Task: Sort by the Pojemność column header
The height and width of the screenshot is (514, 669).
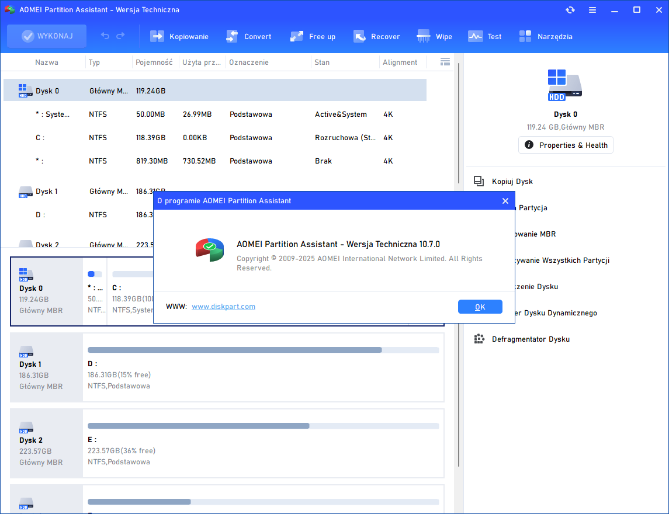Action: pos(154,62)
